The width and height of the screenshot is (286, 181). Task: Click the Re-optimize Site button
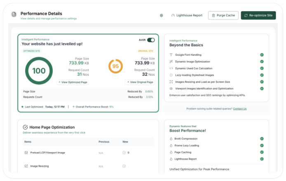coord(258,16)
